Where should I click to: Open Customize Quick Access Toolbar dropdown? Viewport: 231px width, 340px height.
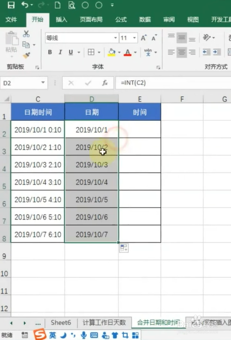pos(112,5)
